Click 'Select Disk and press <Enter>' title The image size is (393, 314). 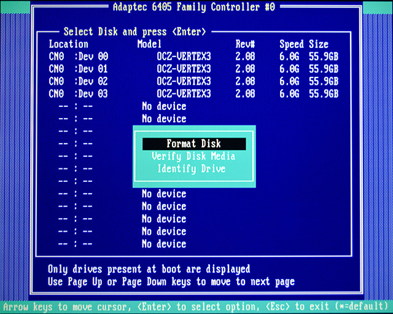135,32
